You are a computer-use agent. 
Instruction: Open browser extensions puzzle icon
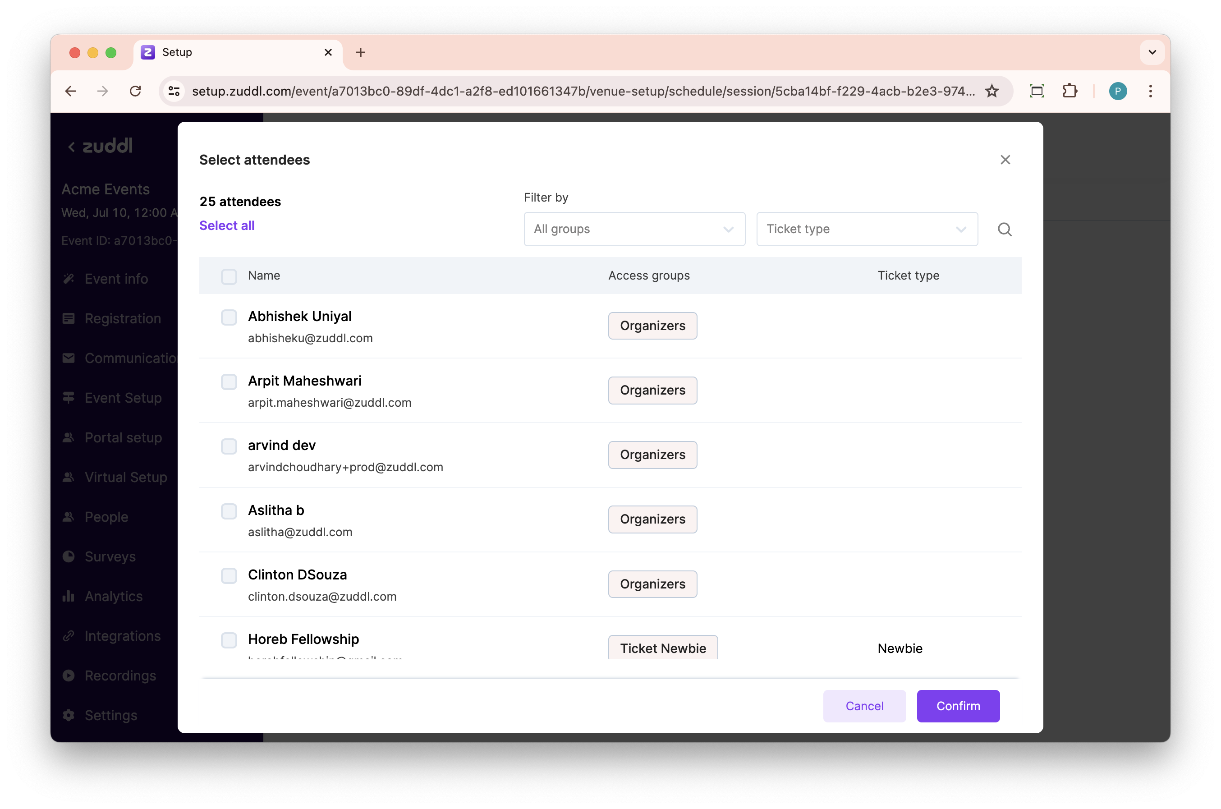[x=1070, y=92]
